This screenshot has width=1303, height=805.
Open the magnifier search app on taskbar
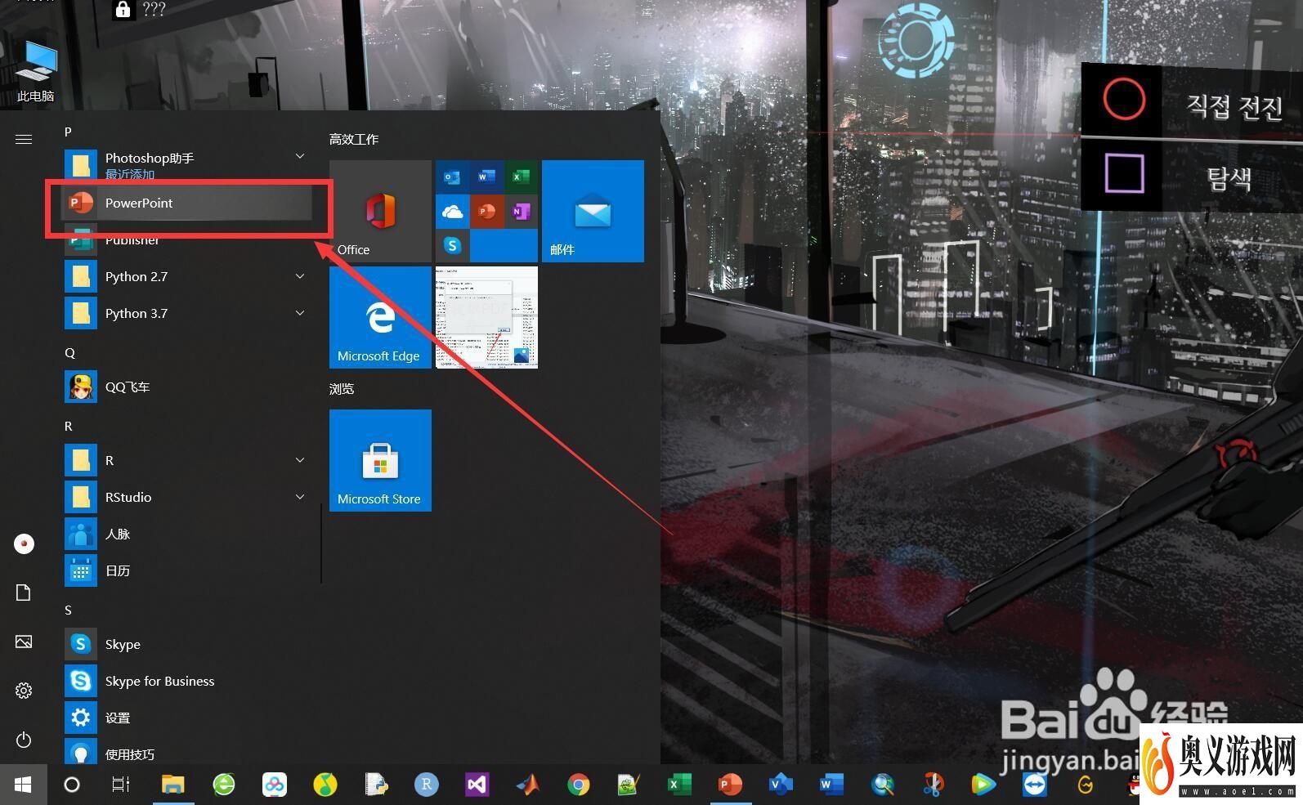(882, 785)
